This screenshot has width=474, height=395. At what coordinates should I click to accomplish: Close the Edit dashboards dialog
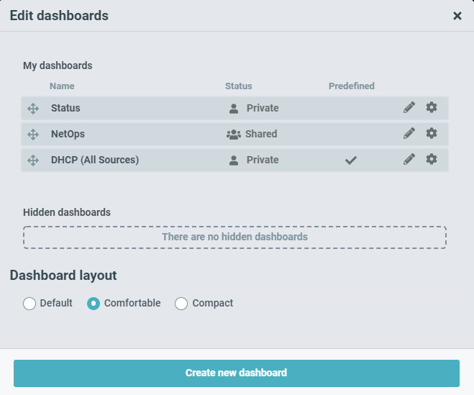coord(457,16)
